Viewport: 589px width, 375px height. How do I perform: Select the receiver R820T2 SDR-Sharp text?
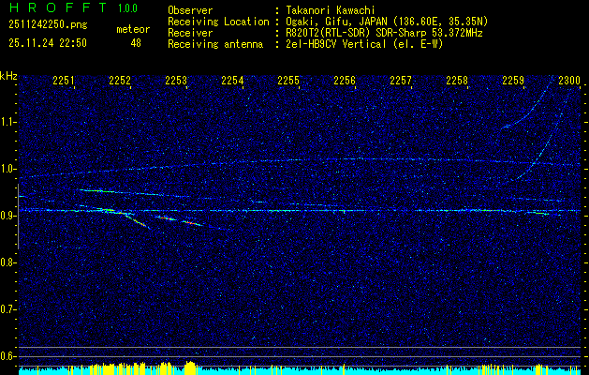click(384, 32)
